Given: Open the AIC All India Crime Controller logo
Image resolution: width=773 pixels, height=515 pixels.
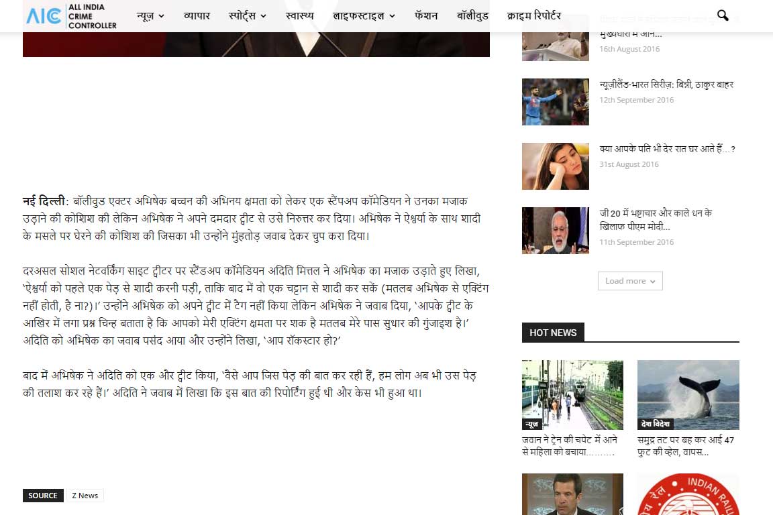Looking at the screenshot, I should coord(71,16).
